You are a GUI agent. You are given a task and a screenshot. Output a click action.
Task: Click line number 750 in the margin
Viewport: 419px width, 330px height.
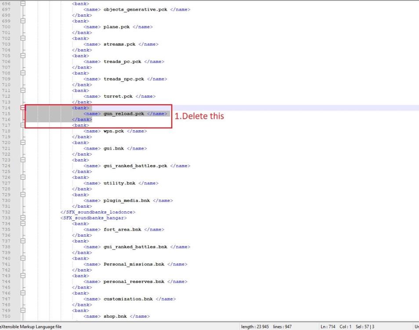pyautogui.click(x=6, y=316)
